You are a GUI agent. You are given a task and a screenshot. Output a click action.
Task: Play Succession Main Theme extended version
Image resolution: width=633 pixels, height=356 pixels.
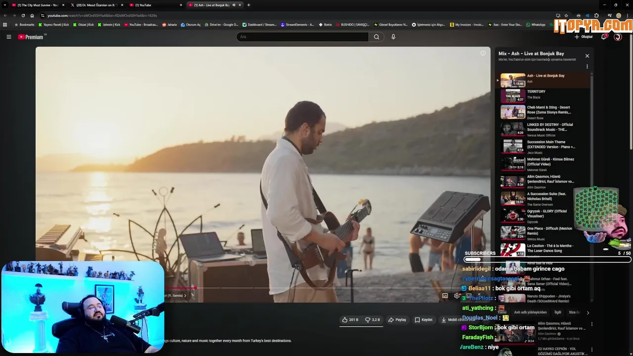coord(543,147)
